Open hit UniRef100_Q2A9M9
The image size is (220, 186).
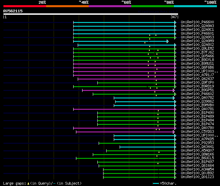[x=197, y=41]
